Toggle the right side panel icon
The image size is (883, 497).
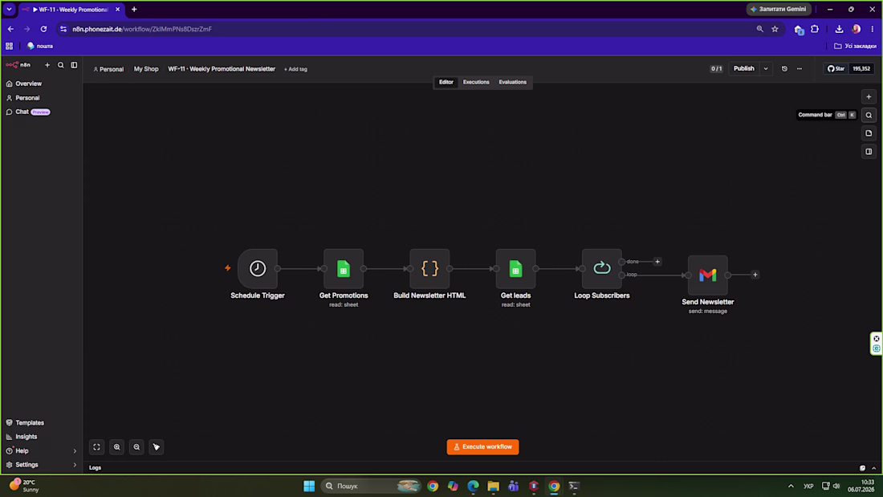pos(869,152)
